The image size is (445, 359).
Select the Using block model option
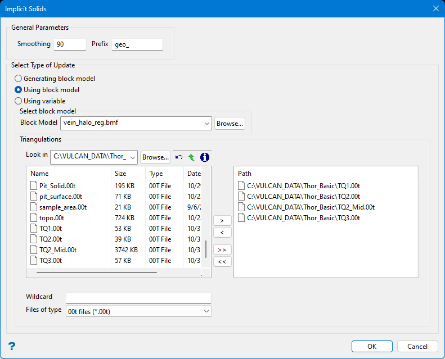coord(19,90)
